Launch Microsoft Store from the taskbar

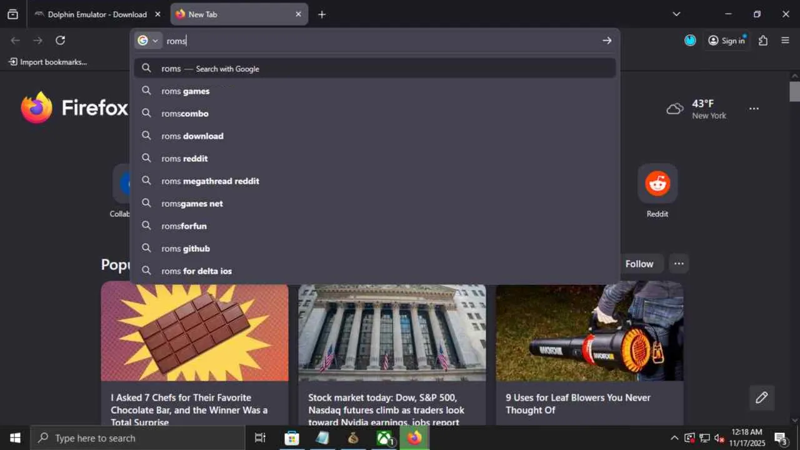[291, 438]
